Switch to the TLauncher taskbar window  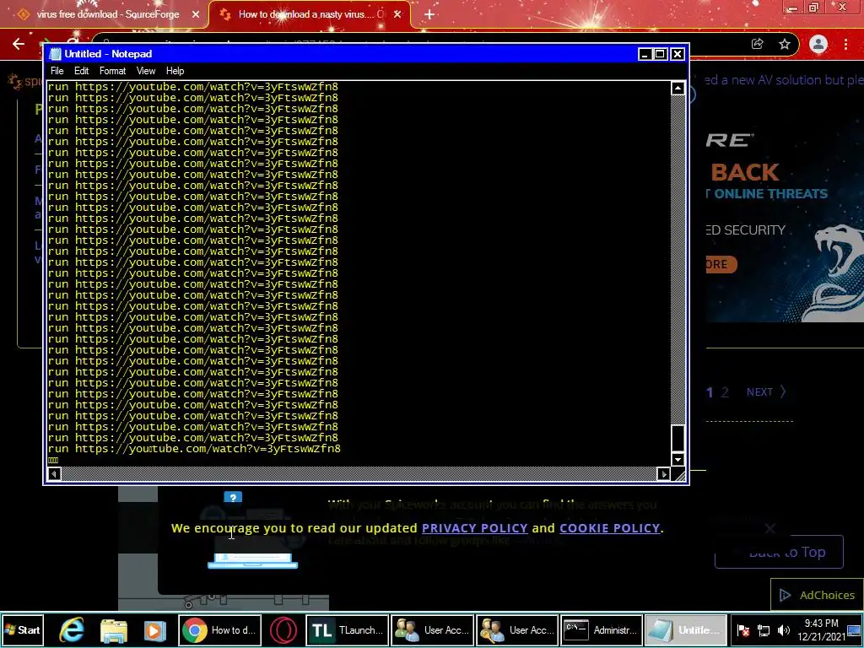(x=347, y=630)
